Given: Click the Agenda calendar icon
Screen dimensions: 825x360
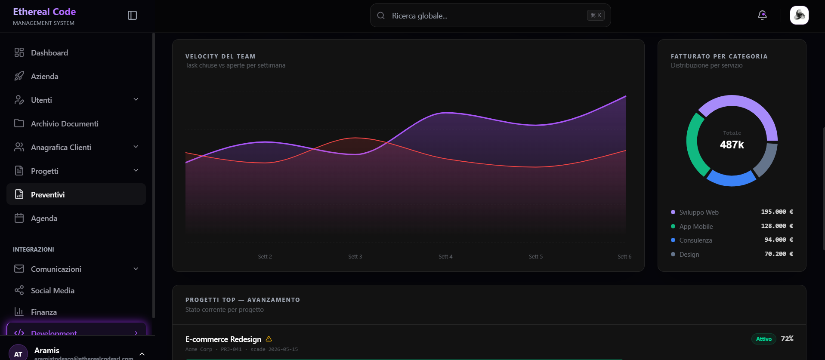Looking at the screenshot, I should pos(19,218).
